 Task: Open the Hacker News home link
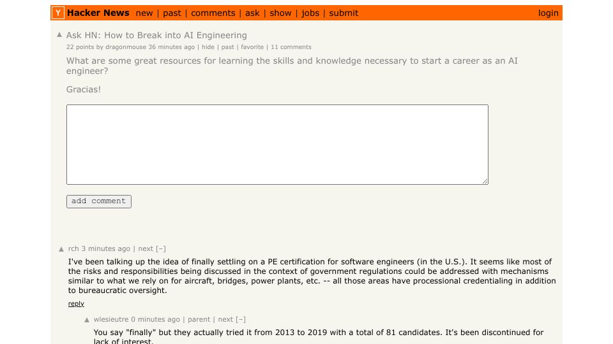click(98, 13)
